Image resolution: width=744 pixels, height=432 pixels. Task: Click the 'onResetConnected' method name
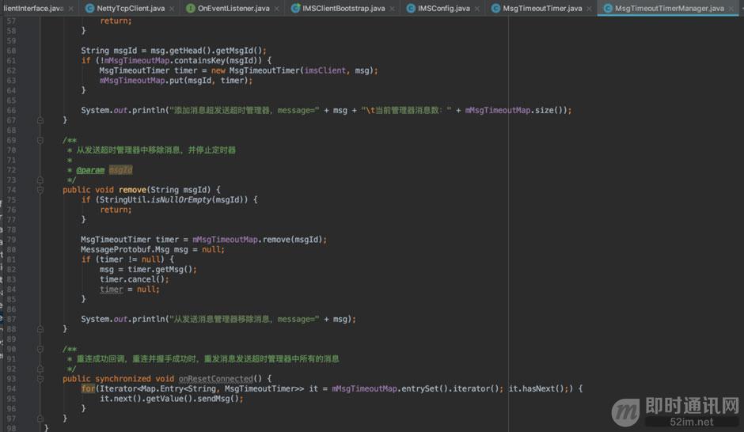216,379
